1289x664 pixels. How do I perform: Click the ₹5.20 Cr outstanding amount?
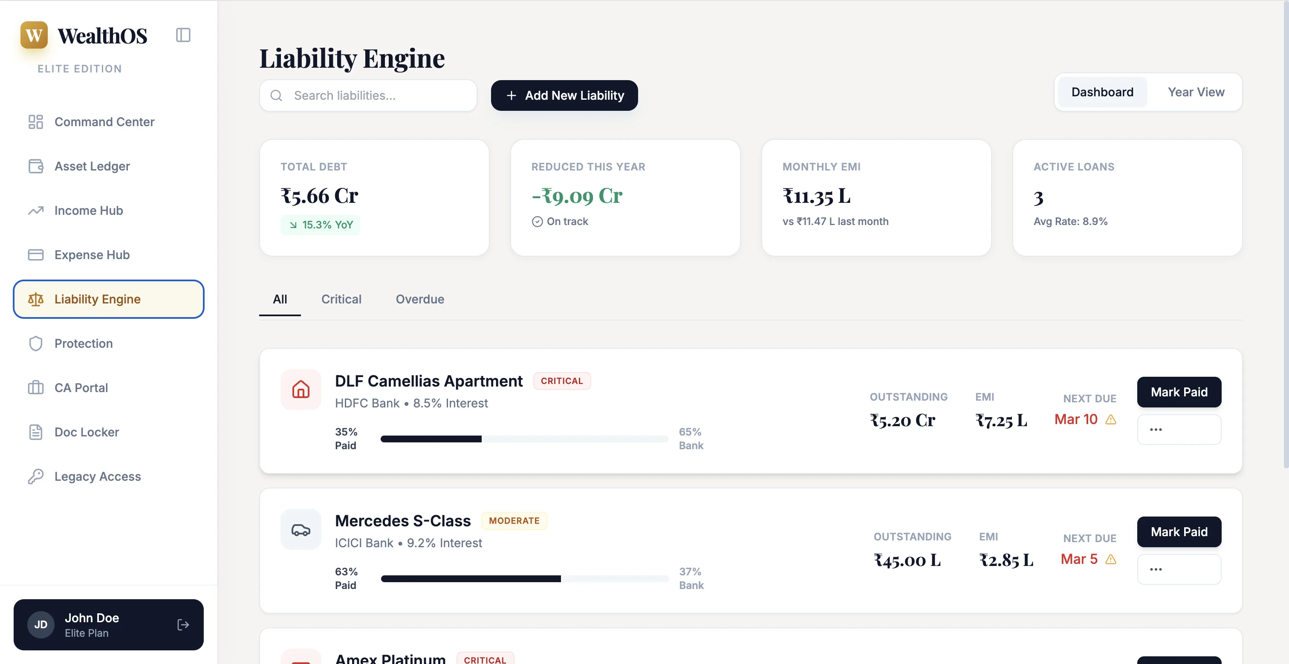[x=902, y=420]
